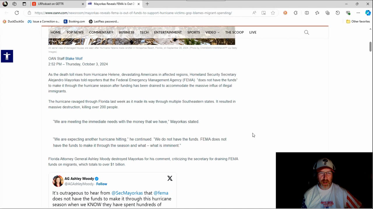Click the address bar URL
Viewport: 373px width, 209px height.
tap(133, 13)
